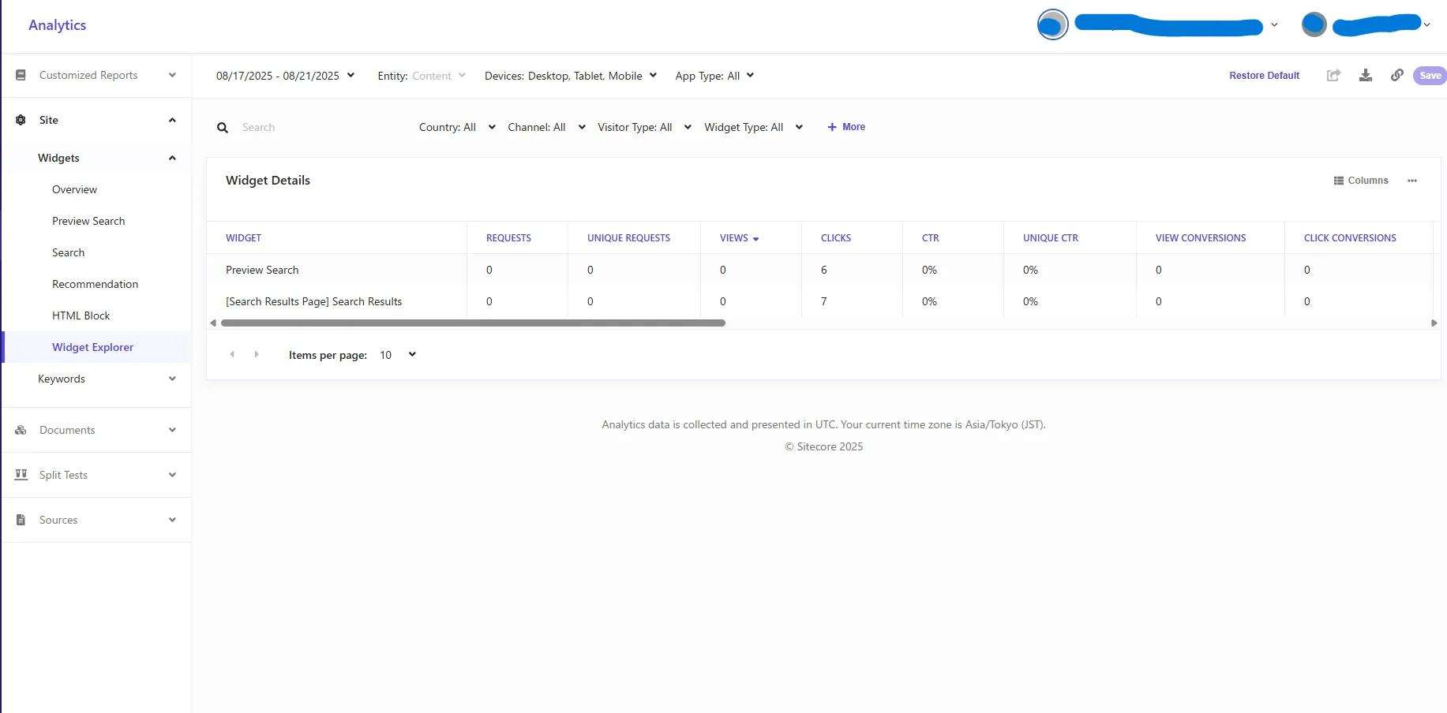1447x713 pixels.
Task: Click the Search input field
Action: coord(316,128)
